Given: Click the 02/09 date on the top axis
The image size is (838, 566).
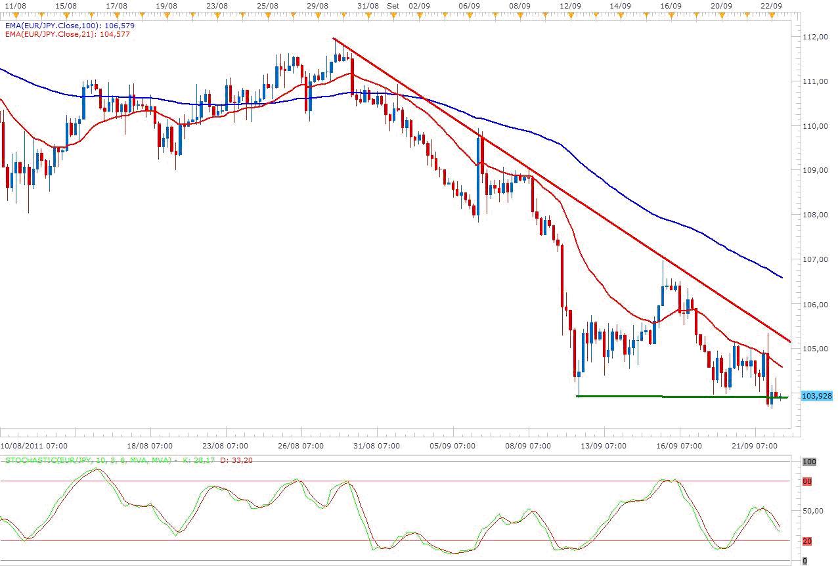Looking at the screenshot, I should tap(419, 5).
